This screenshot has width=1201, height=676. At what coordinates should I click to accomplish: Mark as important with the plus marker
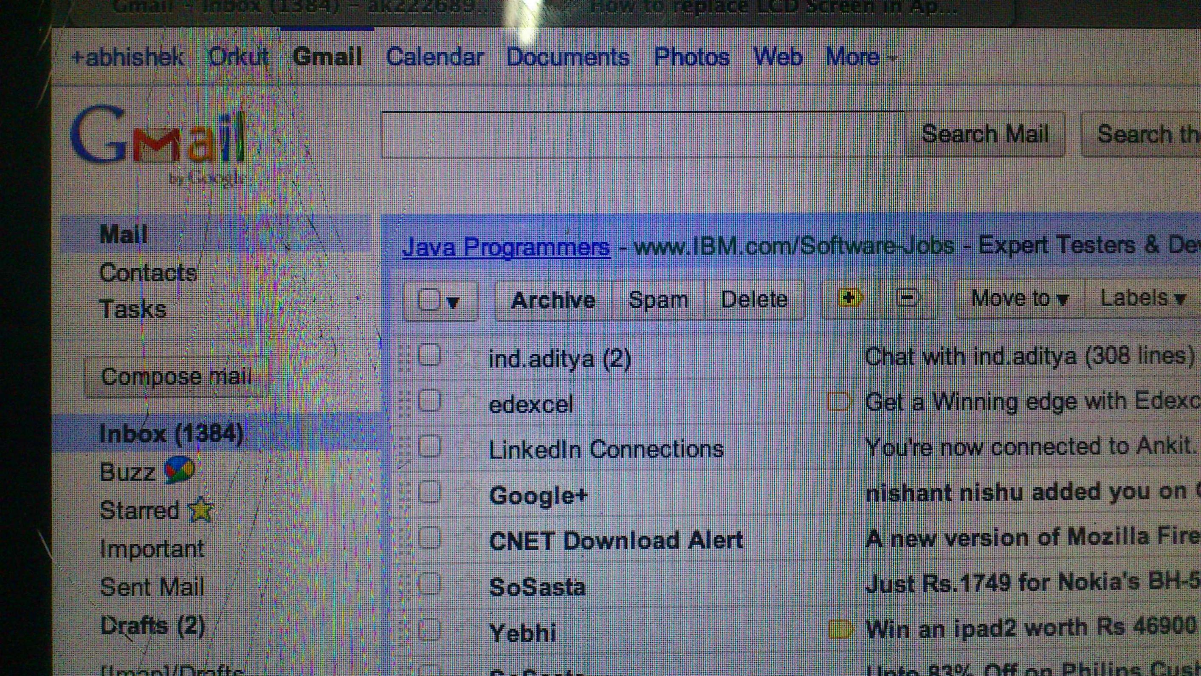850,298
